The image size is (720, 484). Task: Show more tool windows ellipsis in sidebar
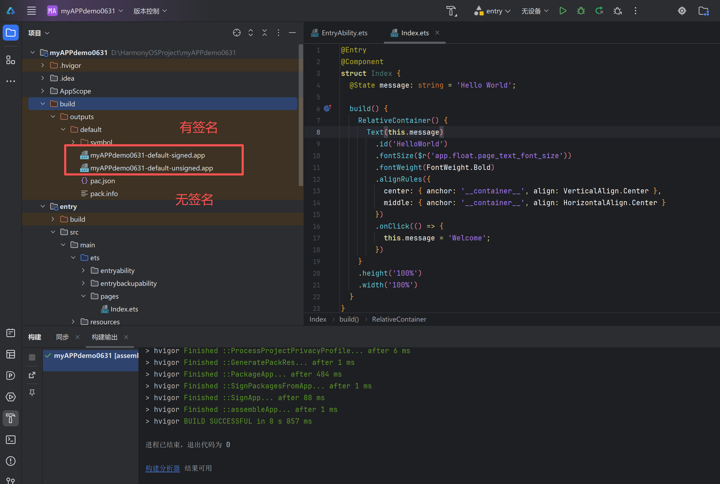11,81
